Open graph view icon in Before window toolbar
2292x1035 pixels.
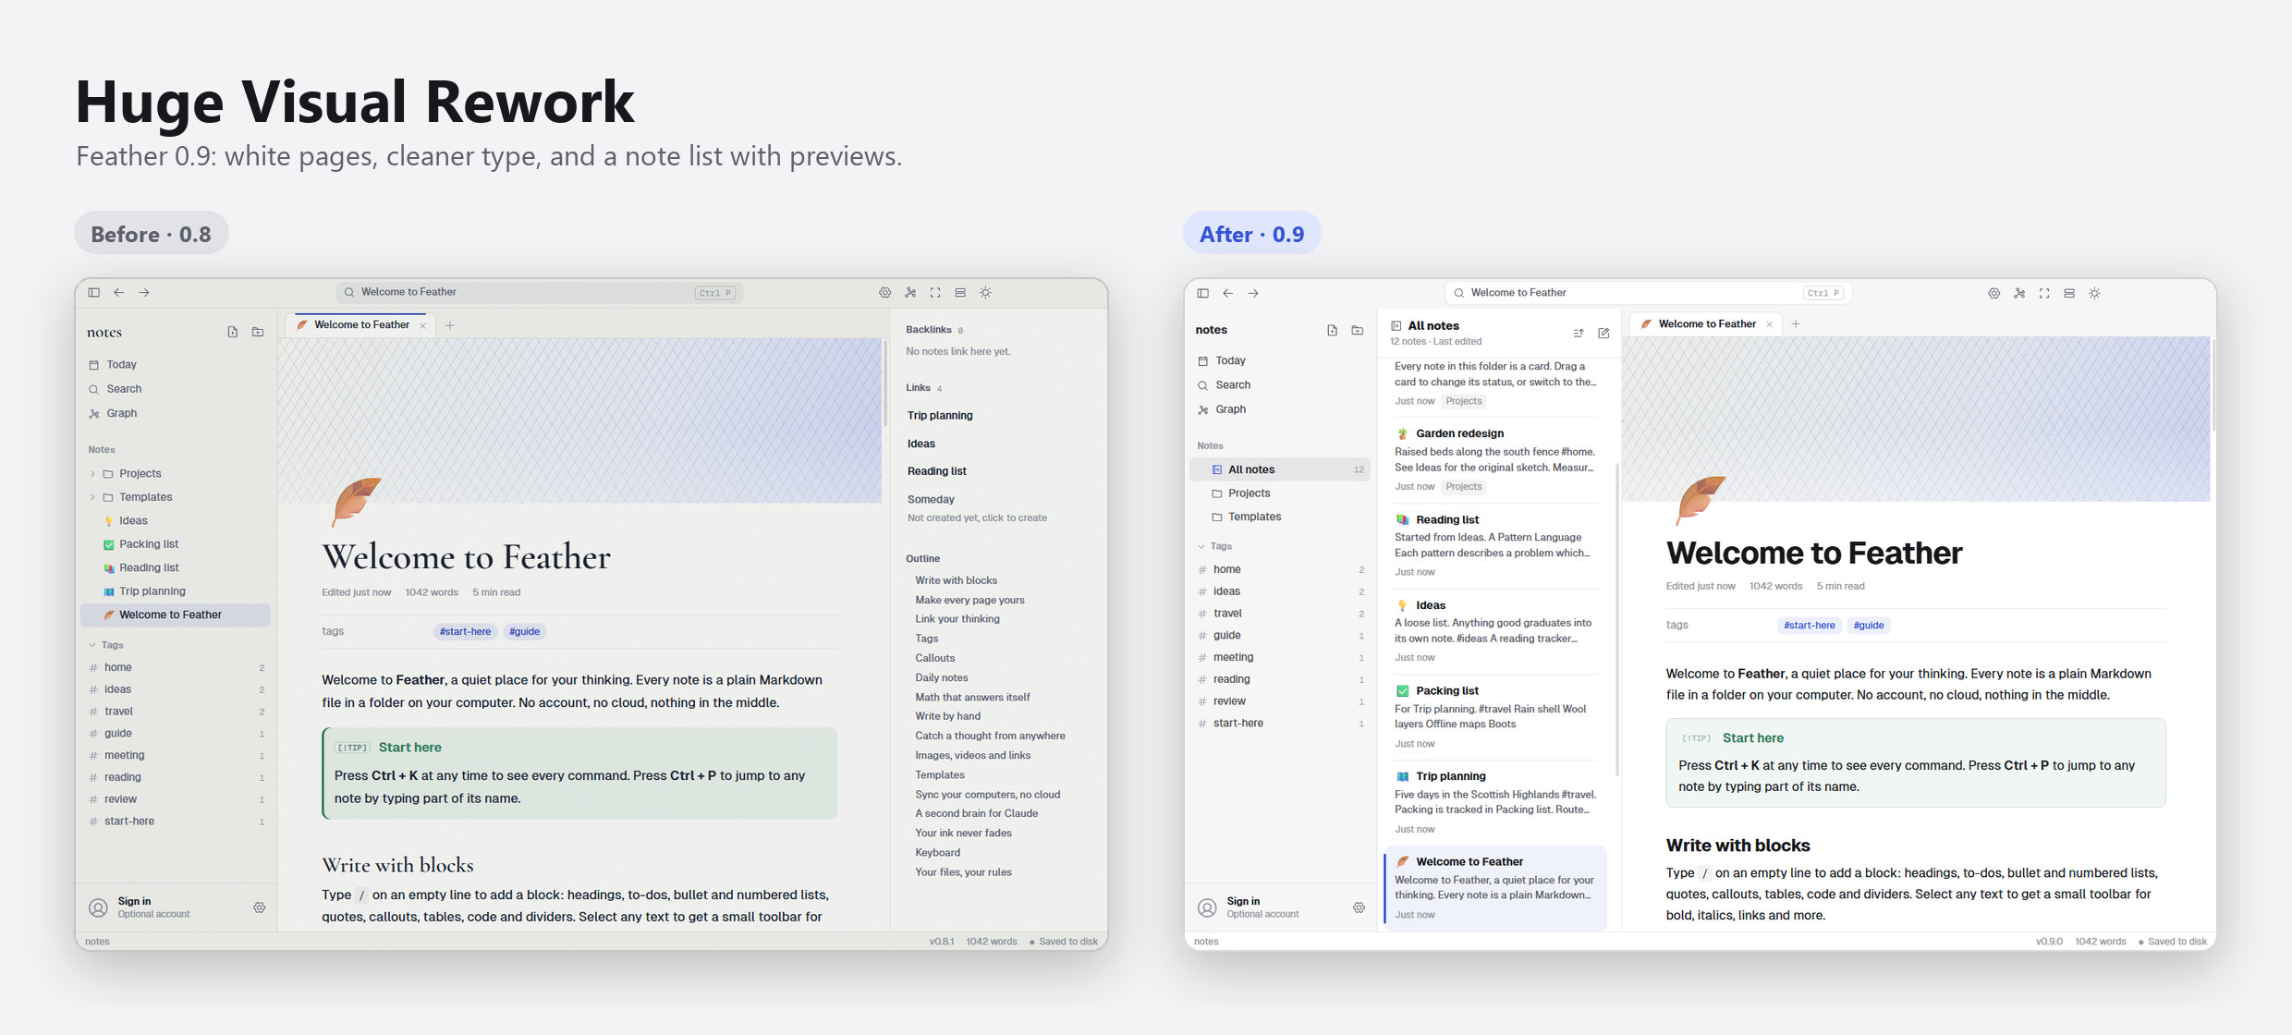coord(910,292)
